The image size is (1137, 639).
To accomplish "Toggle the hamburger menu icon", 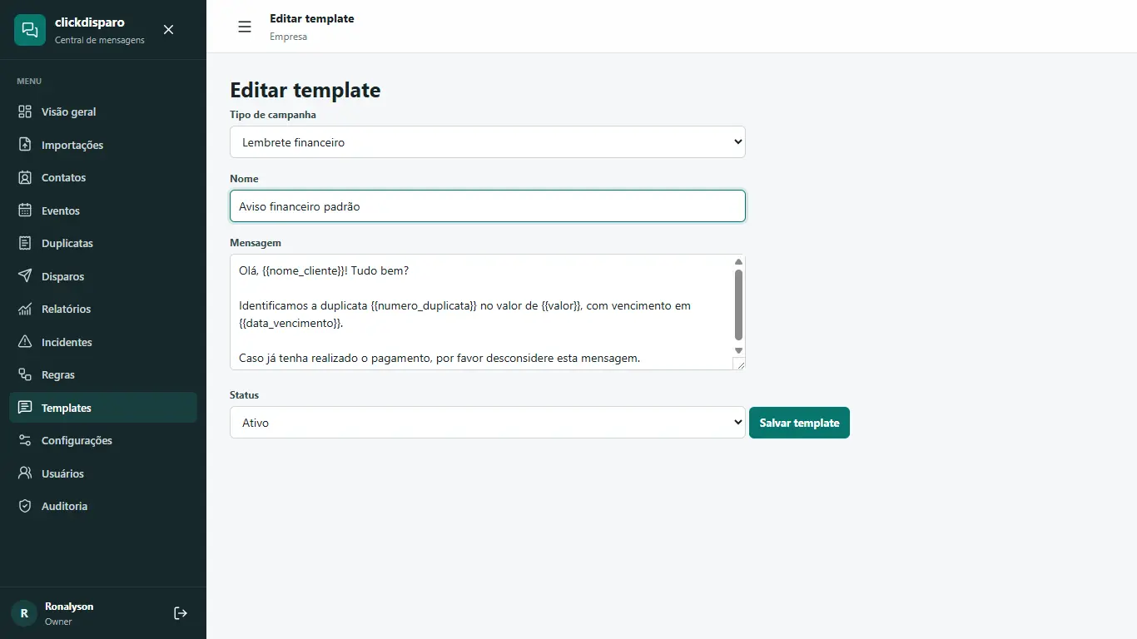I will 245,27.
